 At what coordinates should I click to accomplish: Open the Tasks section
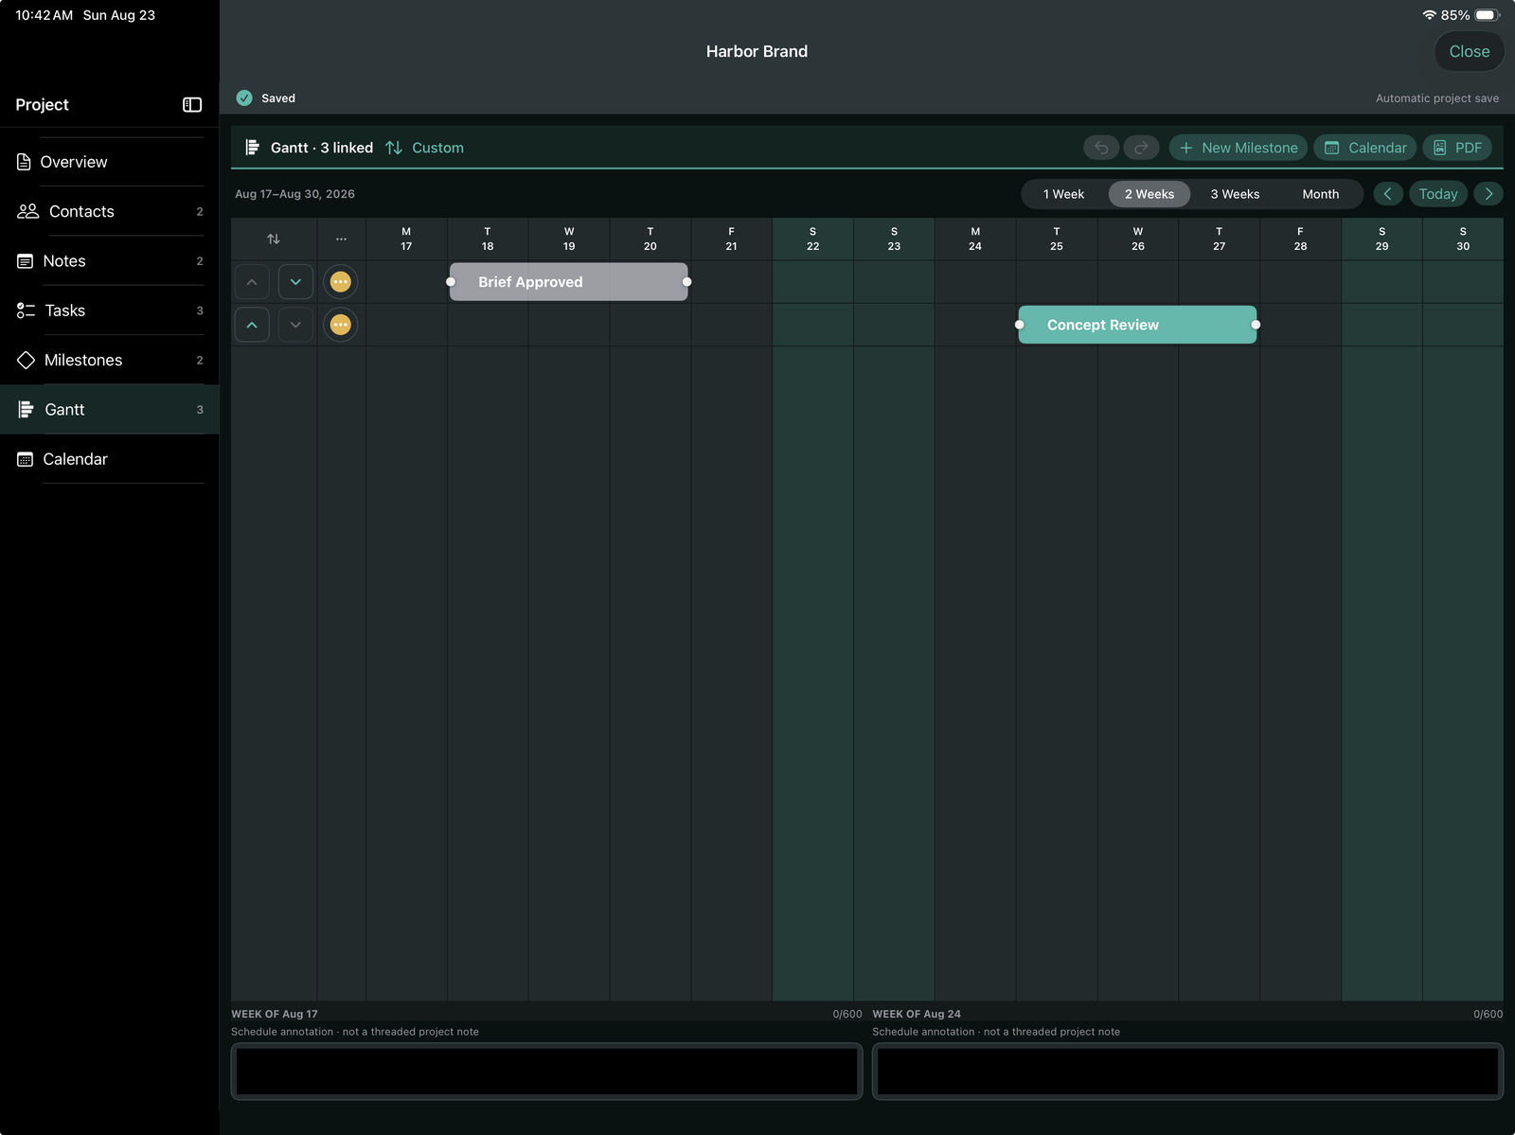click(110, 310)
